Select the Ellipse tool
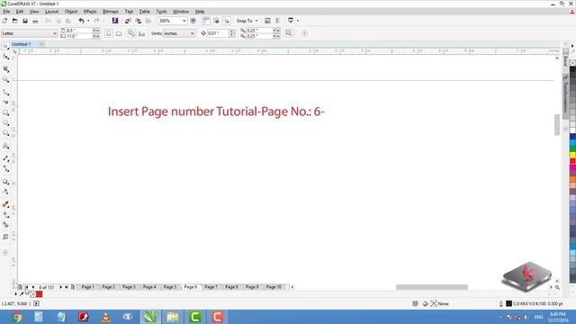576x324 pixels. click(5, 123)
